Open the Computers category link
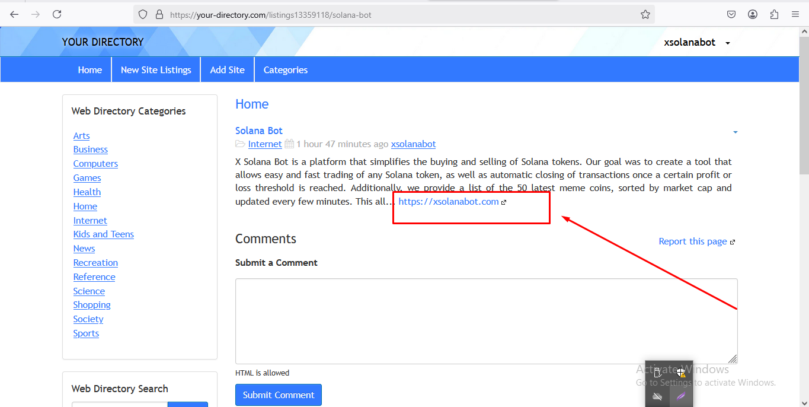 (95, 164)
